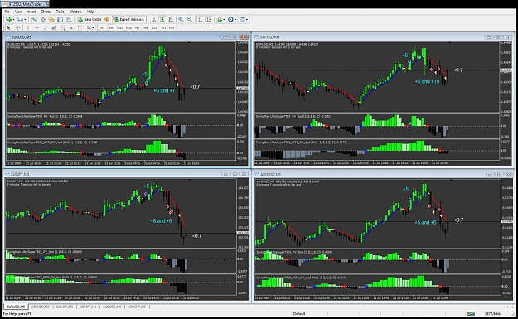The image size is (518, 319).
Task: Switch to the GBPUSD,M5 bottom tab
Action: point(41,307)
